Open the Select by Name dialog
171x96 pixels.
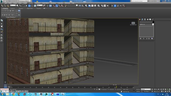(x=20, y=6)
